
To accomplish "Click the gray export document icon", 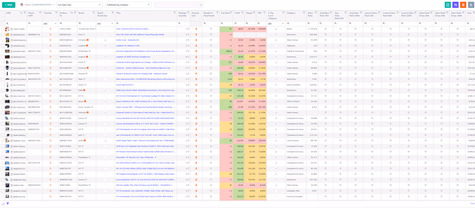I will [x=471, y=5].
